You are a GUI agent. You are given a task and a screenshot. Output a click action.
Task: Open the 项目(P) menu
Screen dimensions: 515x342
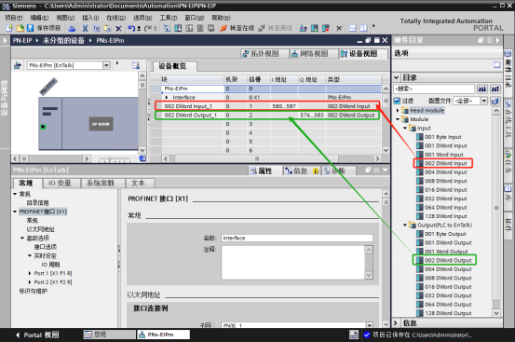click(x=14, y=18)
